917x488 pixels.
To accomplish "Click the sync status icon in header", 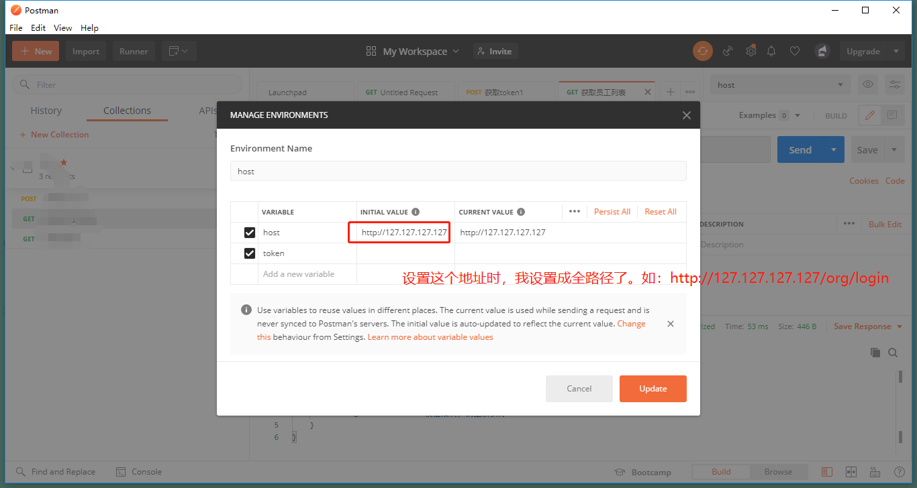I will 703,51.
